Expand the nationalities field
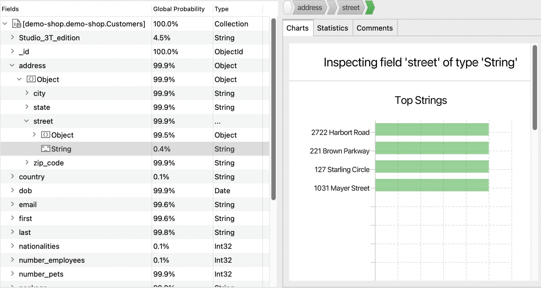This screenshot has width=541, height=288. tap(12, 246)
